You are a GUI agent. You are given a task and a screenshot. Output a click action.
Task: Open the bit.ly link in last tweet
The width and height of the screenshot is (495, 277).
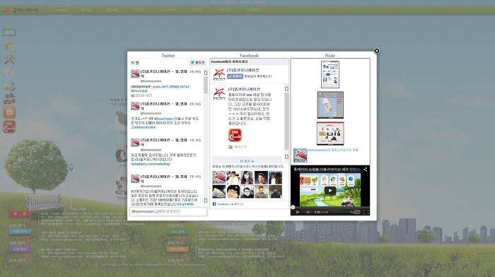(186, 204)
